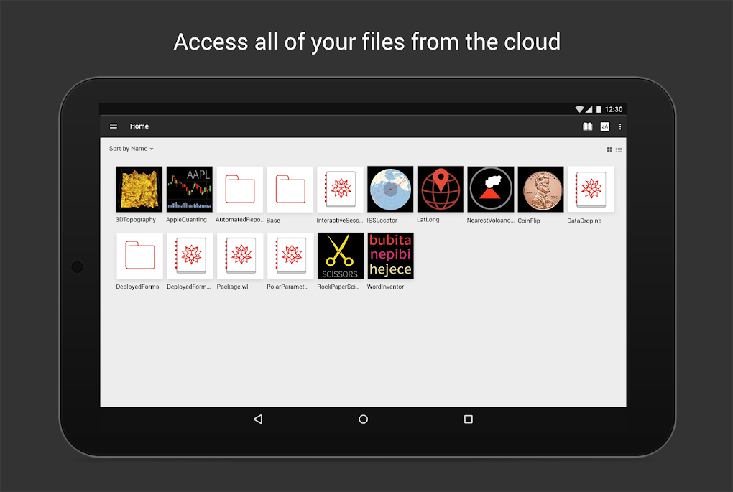Open the DeployedForms folder
This screenshot has height=492, width=733.
pyautogui.click(x=139, y=255)
